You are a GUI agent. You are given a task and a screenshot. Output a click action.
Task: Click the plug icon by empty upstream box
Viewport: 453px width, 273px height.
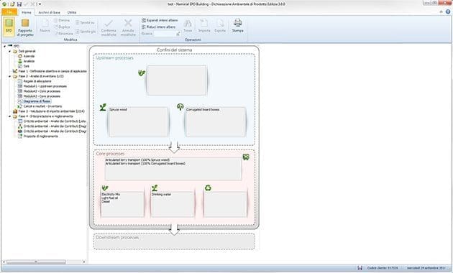142,73
